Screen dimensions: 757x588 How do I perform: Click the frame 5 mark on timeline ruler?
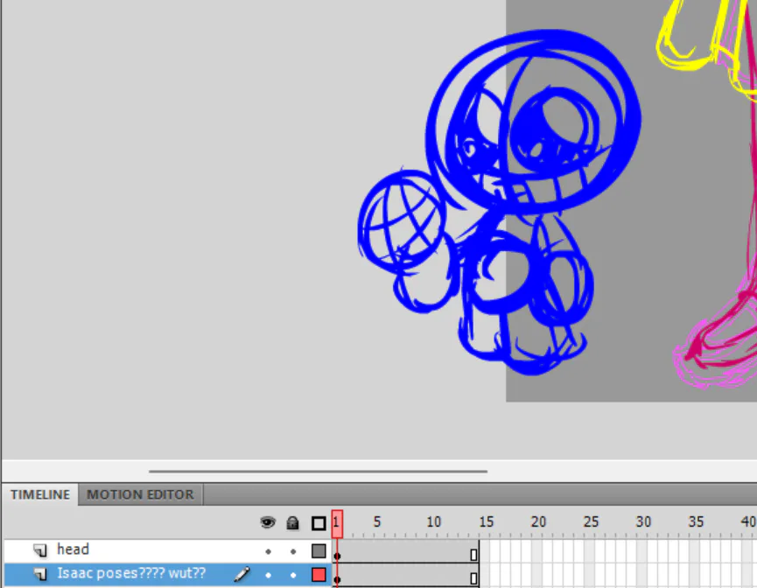(x=377, y=521)
